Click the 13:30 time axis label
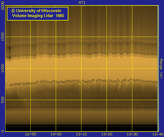 point(132,134)
